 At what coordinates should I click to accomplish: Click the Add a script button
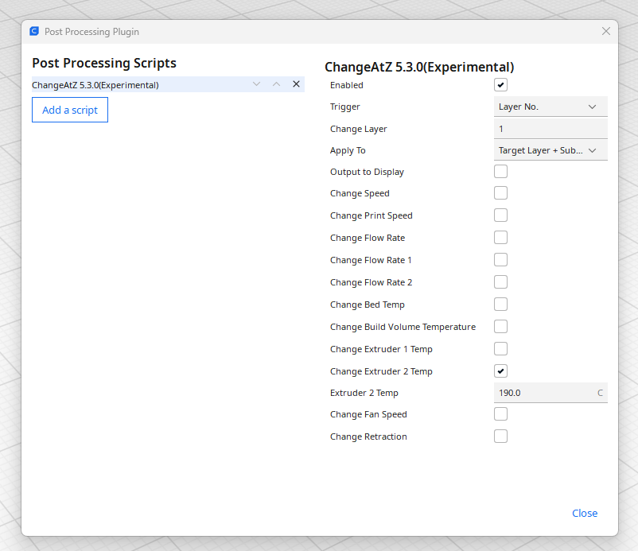pos(69,110)
